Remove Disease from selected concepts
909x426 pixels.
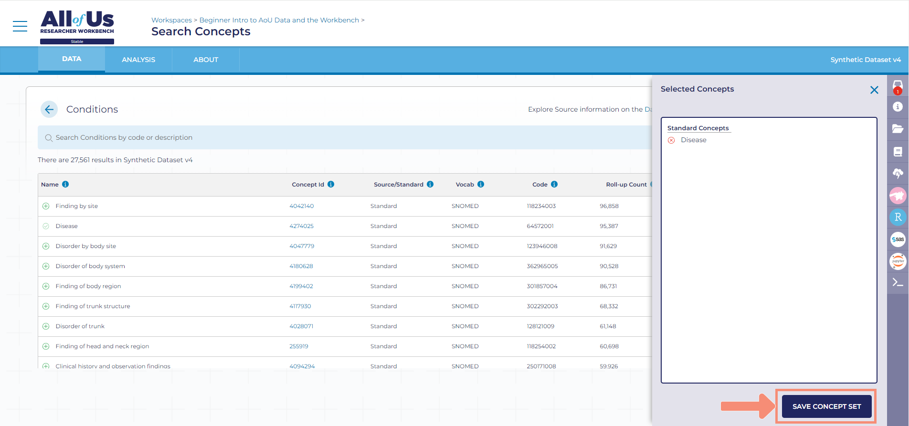point(671,140)
